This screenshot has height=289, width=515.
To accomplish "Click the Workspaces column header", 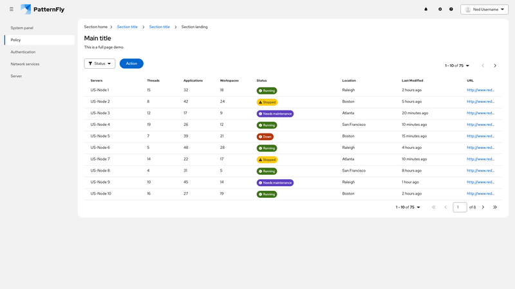I will coord(229,80).
